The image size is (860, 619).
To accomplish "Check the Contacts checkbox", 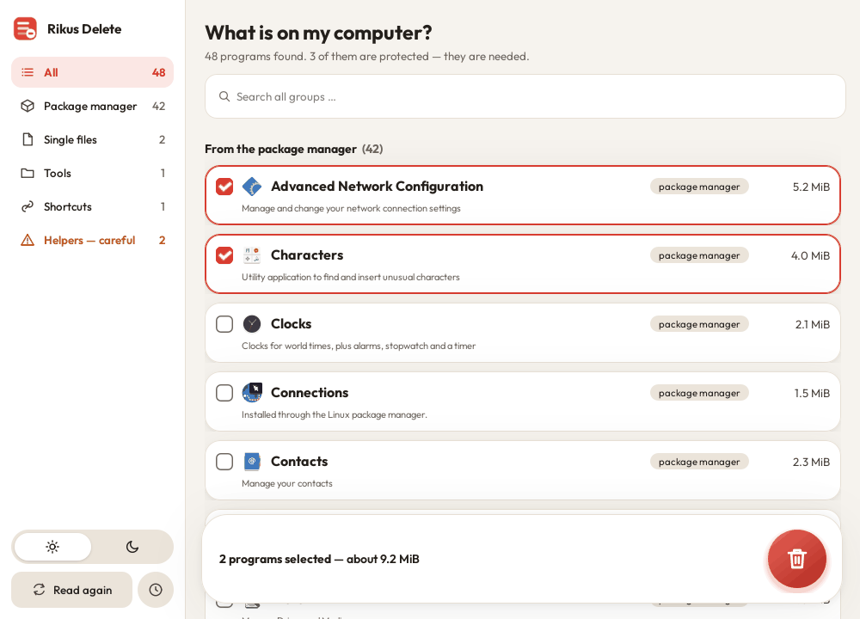I will (x=224, y=462).
